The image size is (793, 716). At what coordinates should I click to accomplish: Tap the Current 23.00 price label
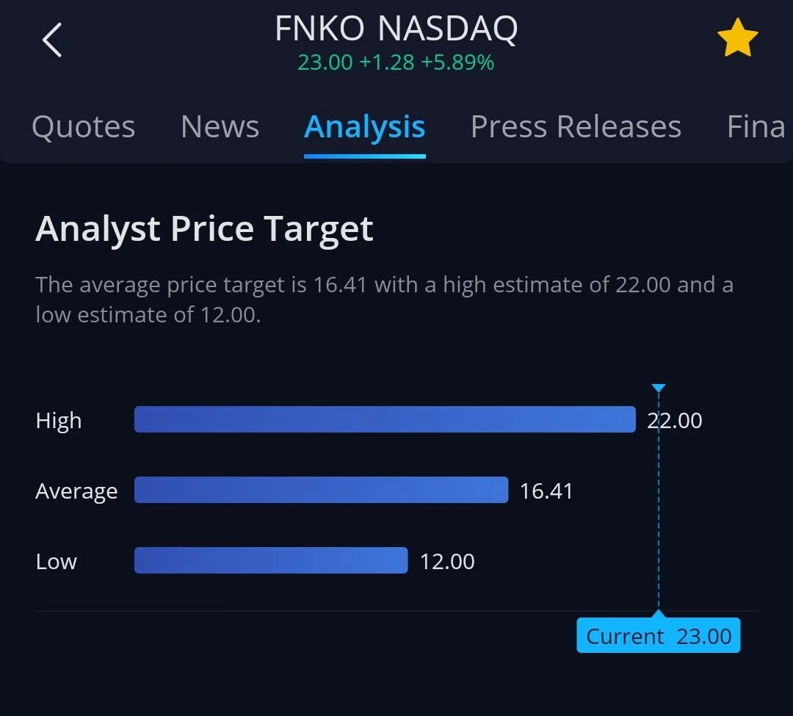pos(659,636)
